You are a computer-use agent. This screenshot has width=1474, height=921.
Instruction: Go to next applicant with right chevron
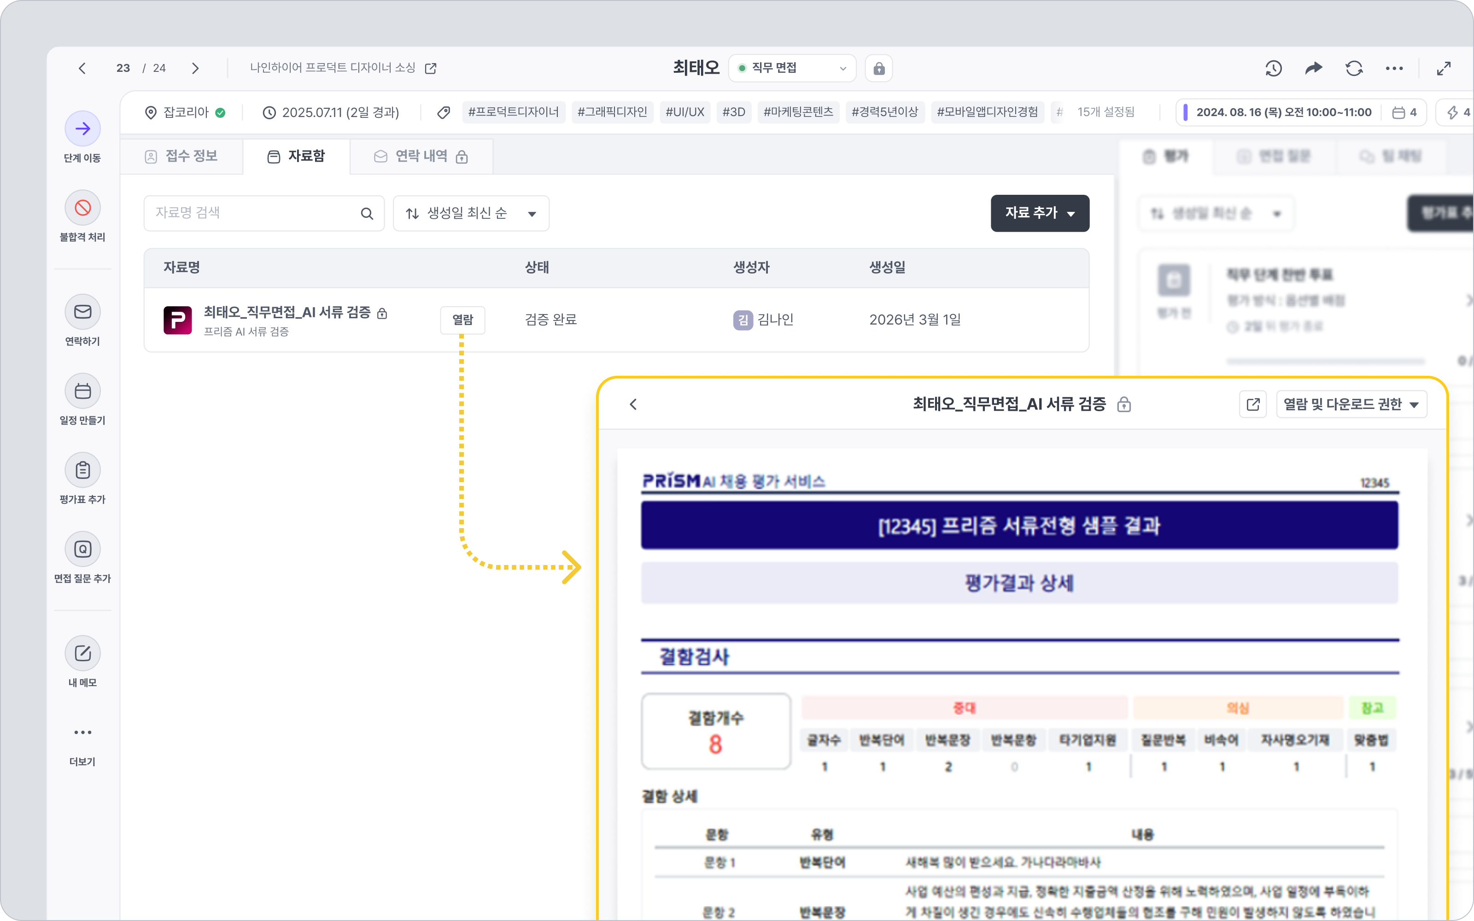point(195,68)
